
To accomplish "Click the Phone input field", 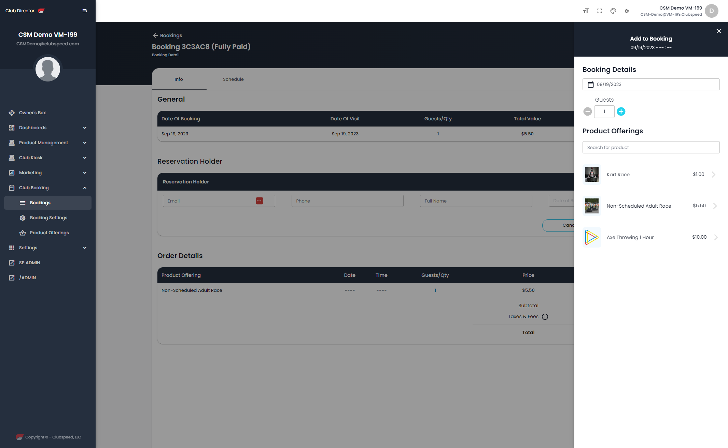I will [347, 201].
